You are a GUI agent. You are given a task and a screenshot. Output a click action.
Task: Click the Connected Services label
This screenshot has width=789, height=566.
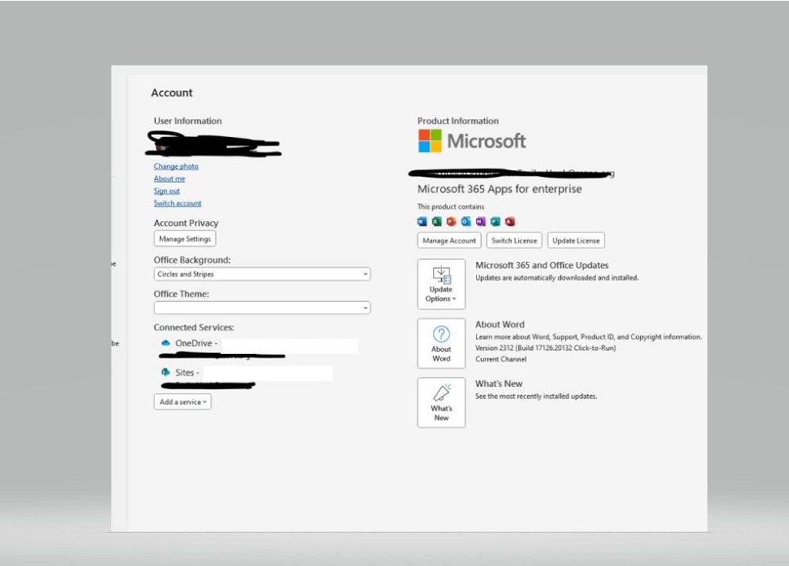(193, 327)
